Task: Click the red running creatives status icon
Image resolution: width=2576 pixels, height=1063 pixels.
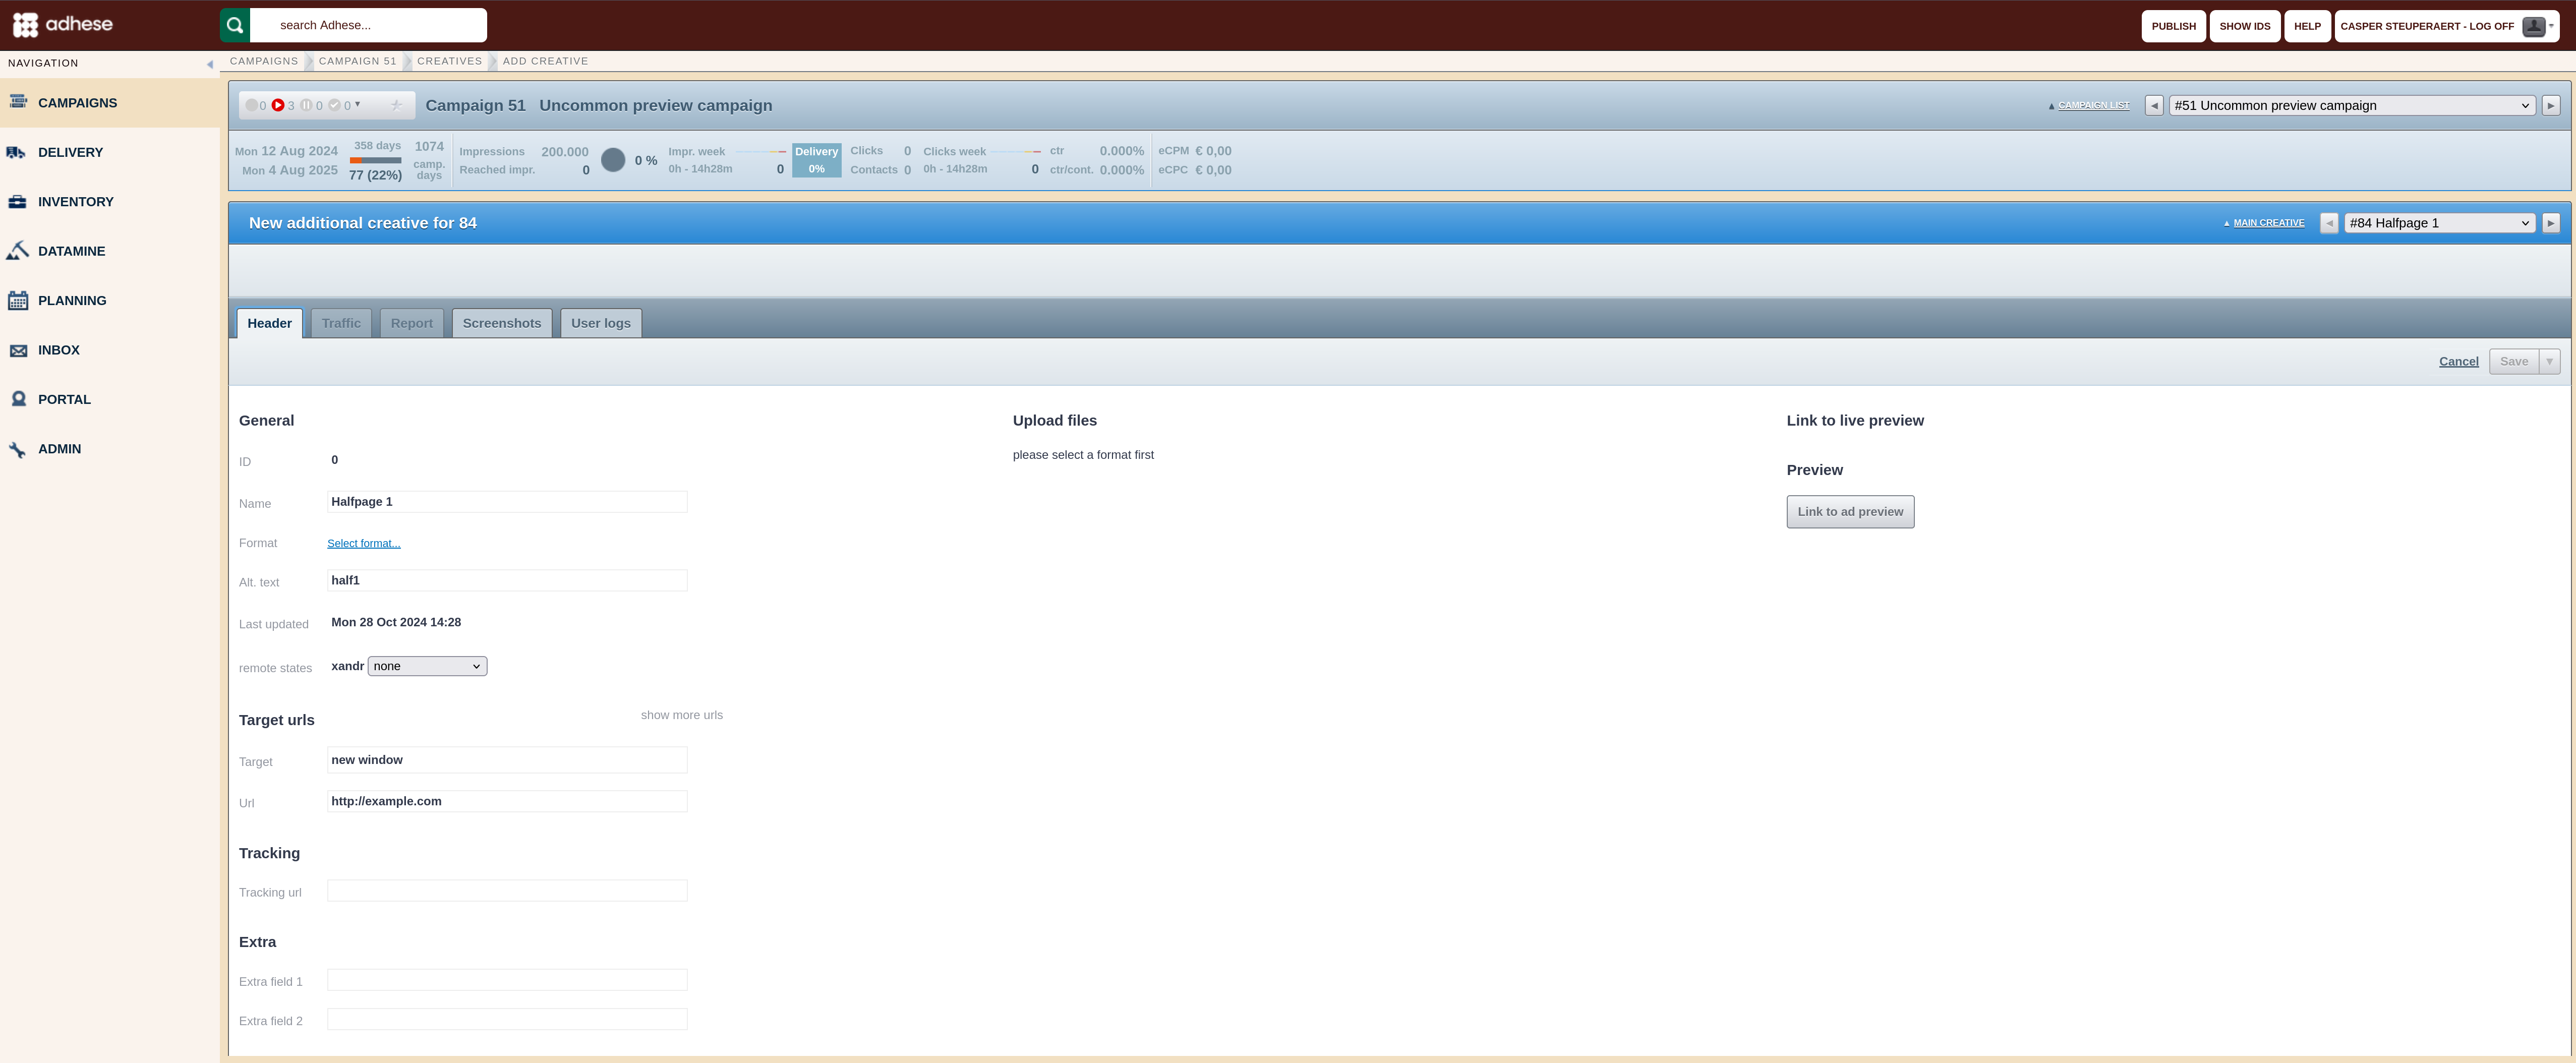Action: tap(278, 105)
